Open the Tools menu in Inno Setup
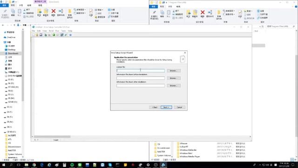The image size is (298, 168). pyautogui.click(x=63, y=31)
